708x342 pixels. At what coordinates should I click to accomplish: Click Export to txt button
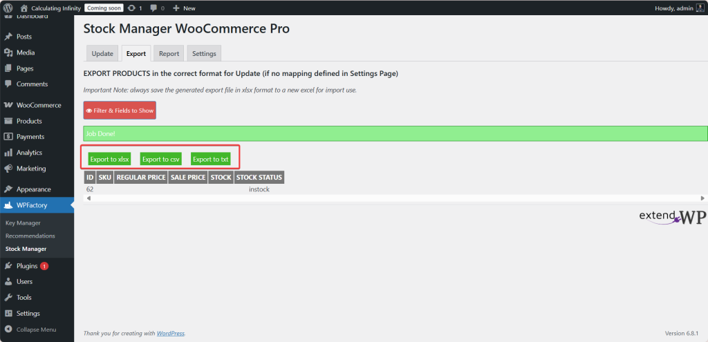pos(211,160)
